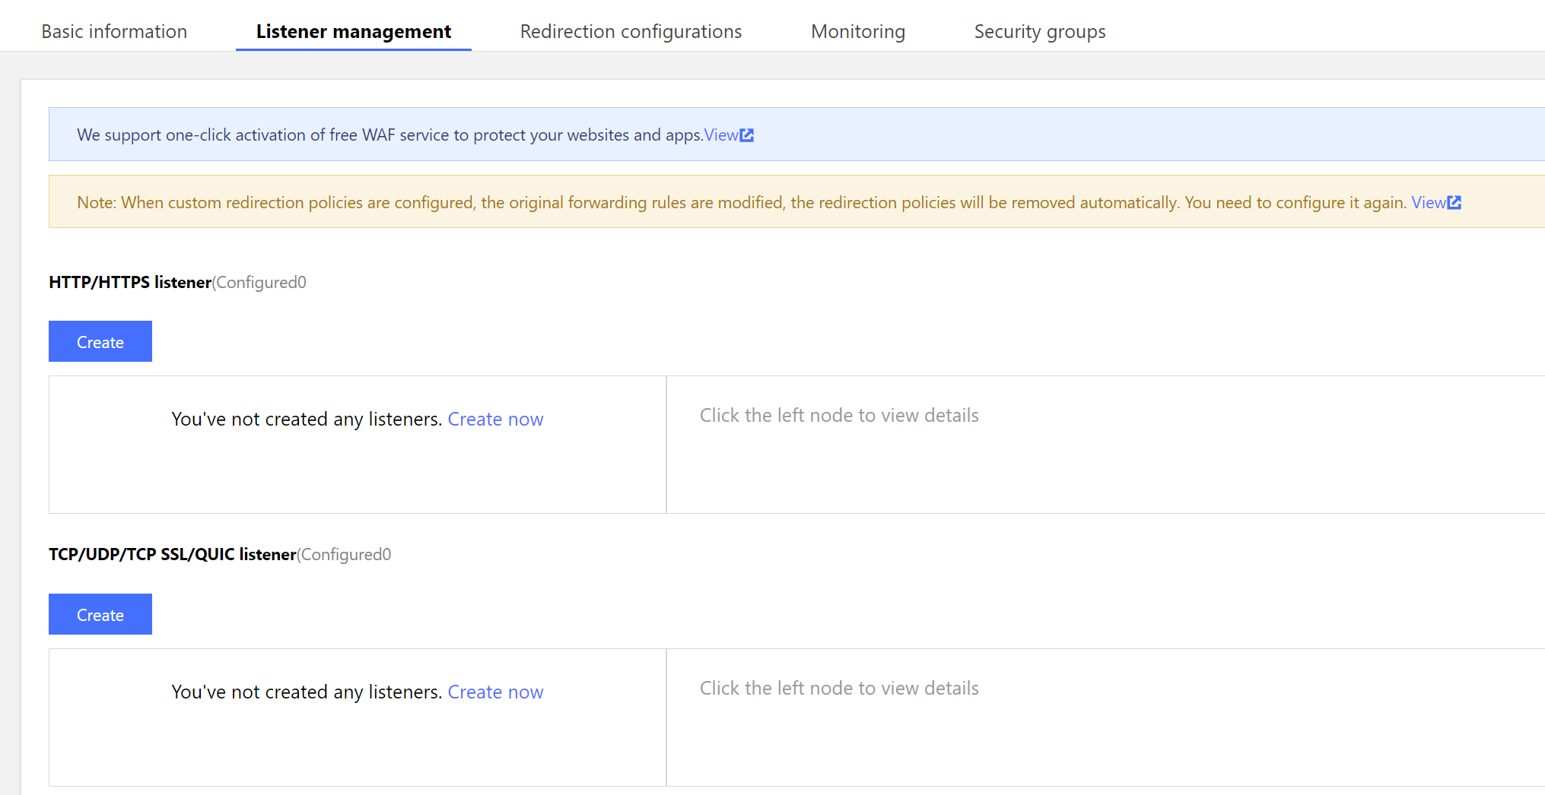Click external-link icon in redirection note

tap(1454, 203)
